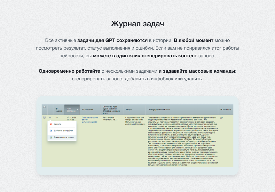The image size is (275, 192).
Task: Click the Выполнена column header
Action: (225, 109)
